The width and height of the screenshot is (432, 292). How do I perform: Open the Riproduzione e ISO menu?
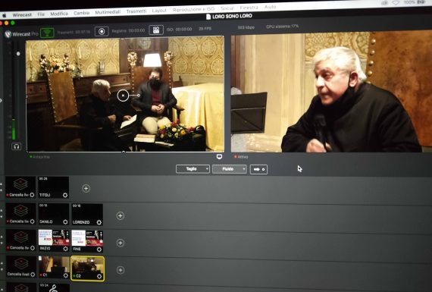193,9
